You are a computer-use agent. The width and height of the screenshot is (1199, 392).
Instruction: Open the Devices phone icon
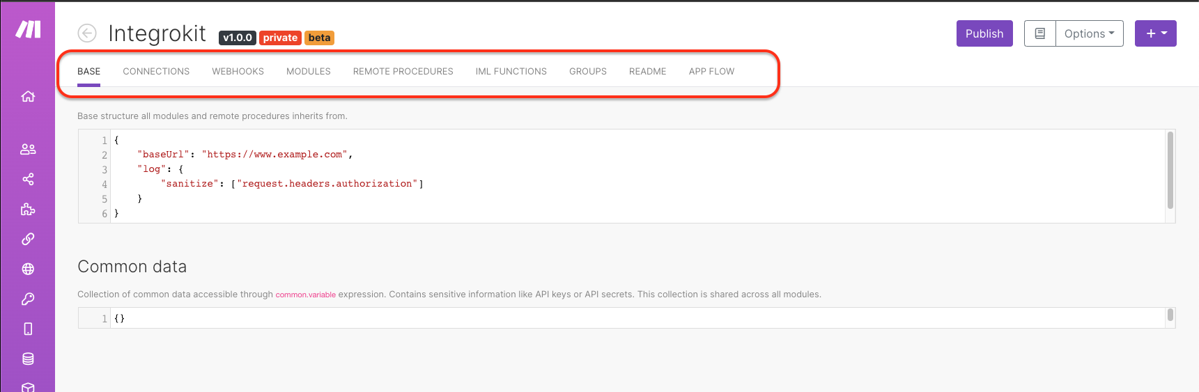tap(28, 329)
